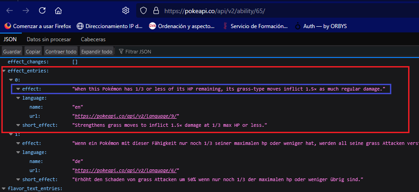
Task: Click the English effect string about 1/3 HP
Action: click(229, 89)
